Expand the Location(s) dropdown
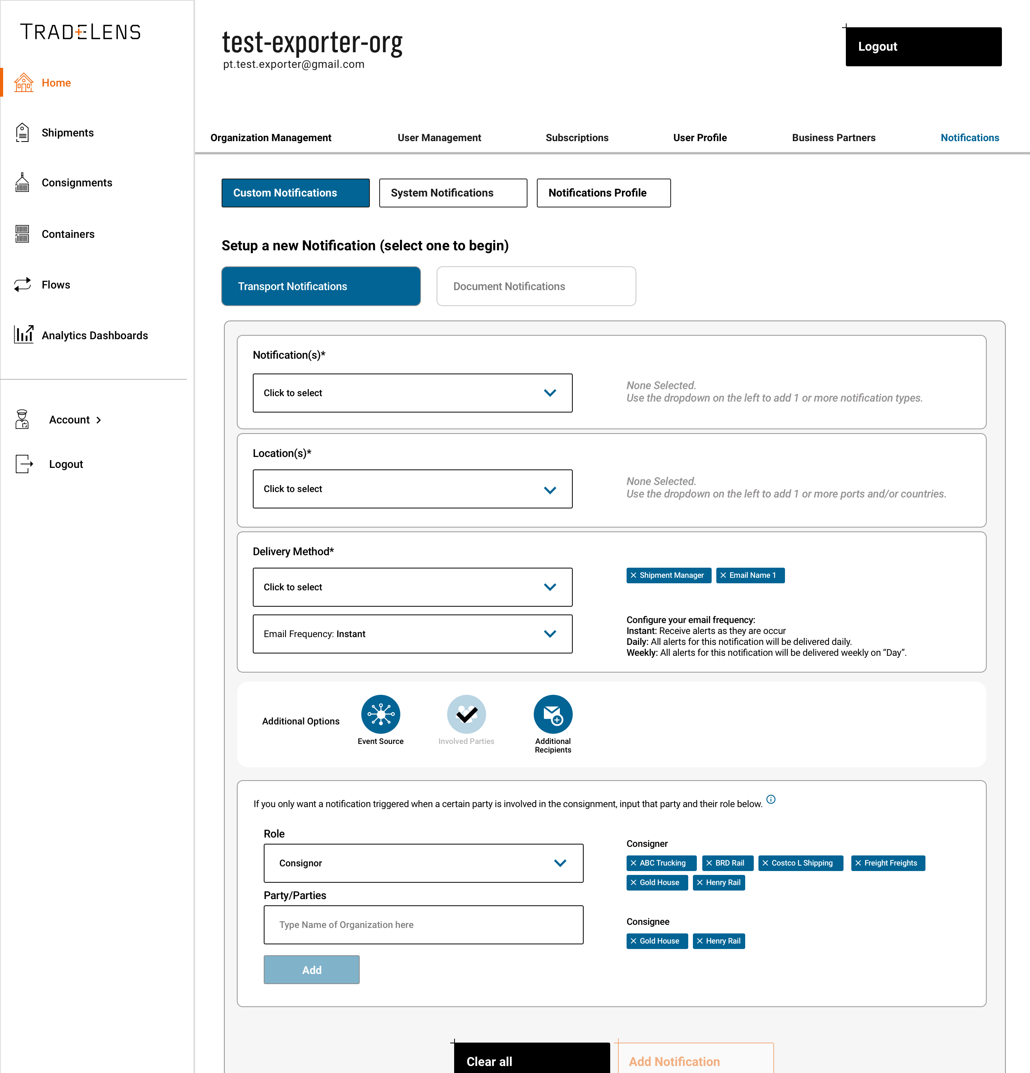The width and height of the screenshot is (1030, 1073). (x=412, y=489)
